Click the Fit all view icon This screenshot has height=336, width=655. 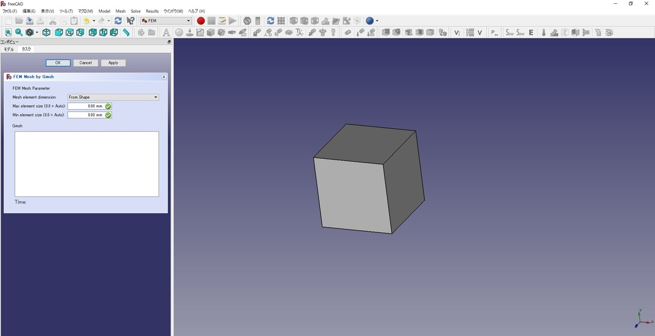click(8, 33)
